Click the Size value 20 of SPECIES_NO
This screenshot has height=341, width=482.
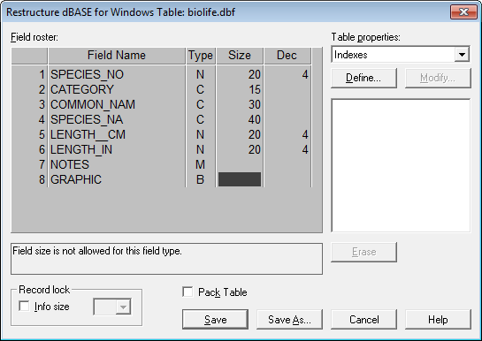tap(255, 74)
